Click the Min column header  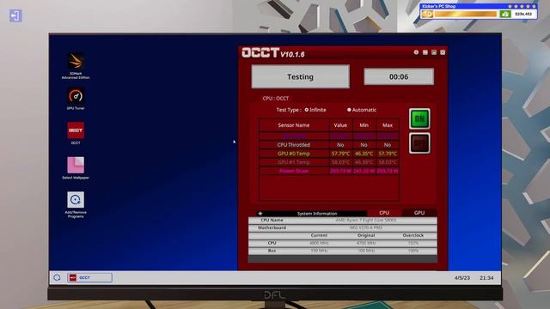coord(364,125)
